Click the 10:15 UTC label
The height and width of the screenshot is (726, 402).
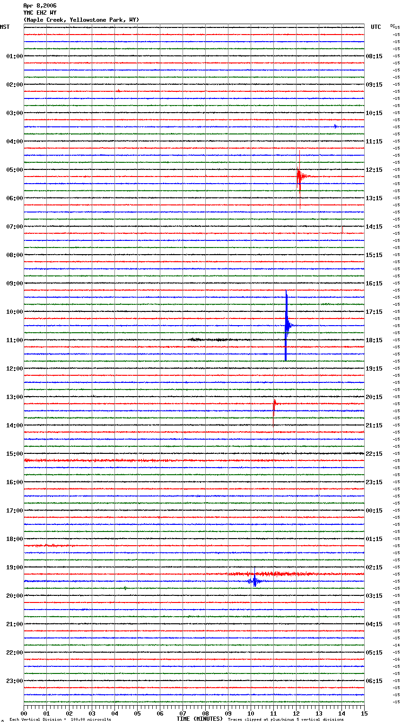point(374,113)
